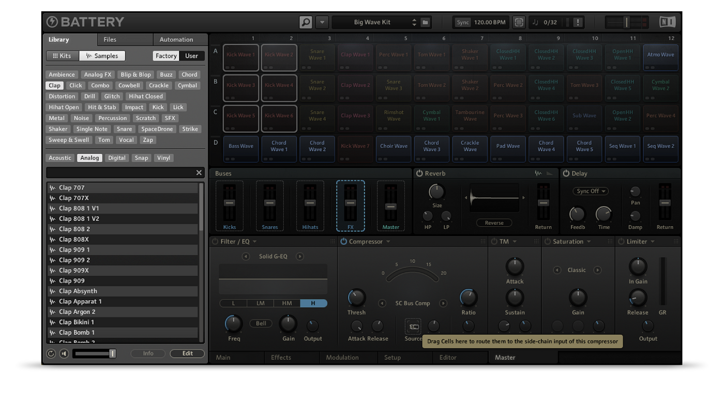Switch to next saturation mode after Classic
Viewport: 724px width, 412px height.
click(597, 270)
